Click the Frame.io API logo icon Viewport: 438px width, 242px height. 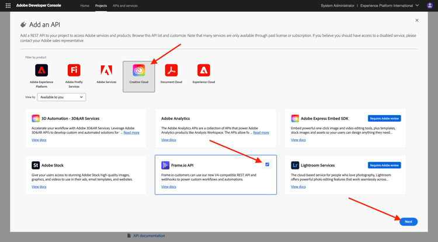coord(165,165)
